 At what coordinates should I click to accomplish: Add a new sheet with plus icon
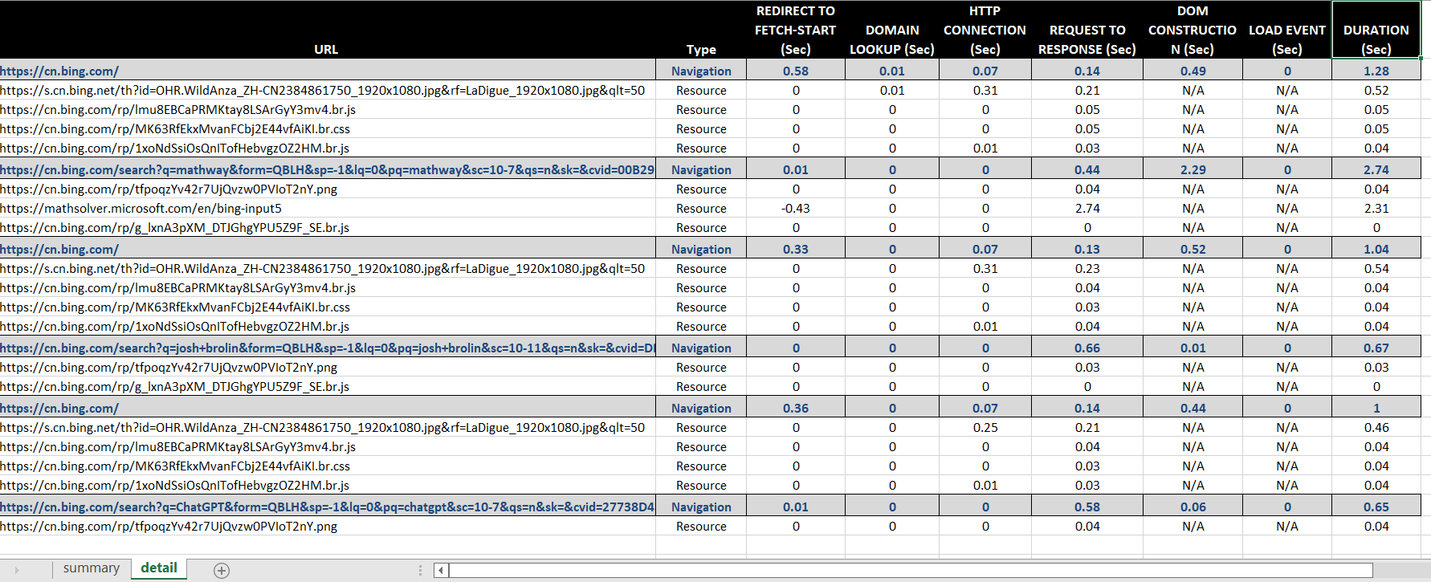pos(222,570)
